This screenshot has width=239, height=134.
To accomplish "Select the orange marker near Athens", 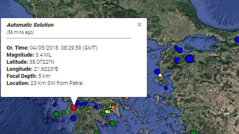I will pyautogui.click(x=113, y=107).
